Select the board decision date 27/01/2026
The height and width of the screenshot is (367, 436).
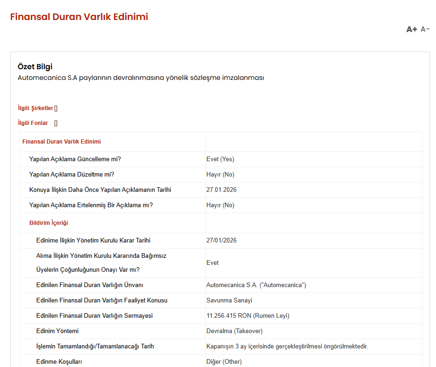(x=221, y=241)
